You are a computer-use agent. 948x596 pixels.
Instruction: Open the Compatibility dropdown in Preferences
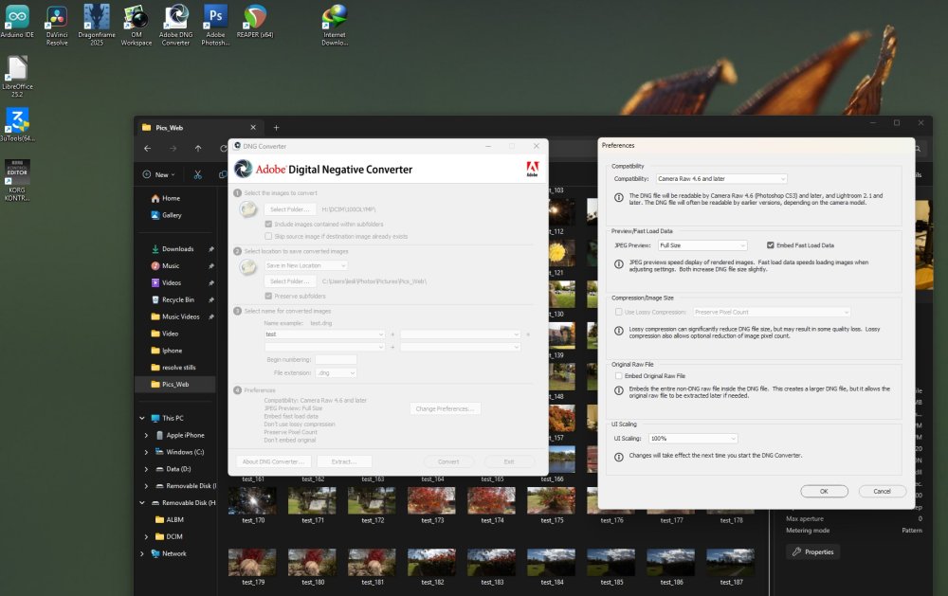tap(721, 178)
